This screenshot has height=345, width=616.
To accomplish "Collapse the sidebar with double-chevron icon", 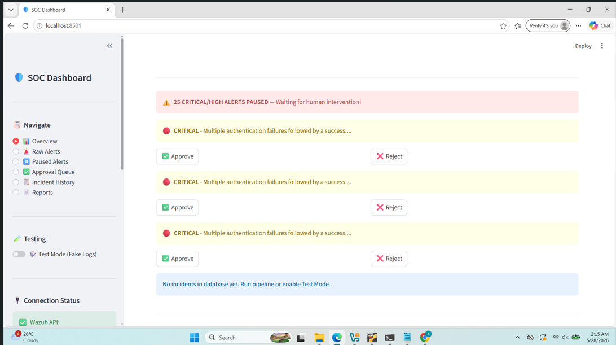I will (109, 46).
